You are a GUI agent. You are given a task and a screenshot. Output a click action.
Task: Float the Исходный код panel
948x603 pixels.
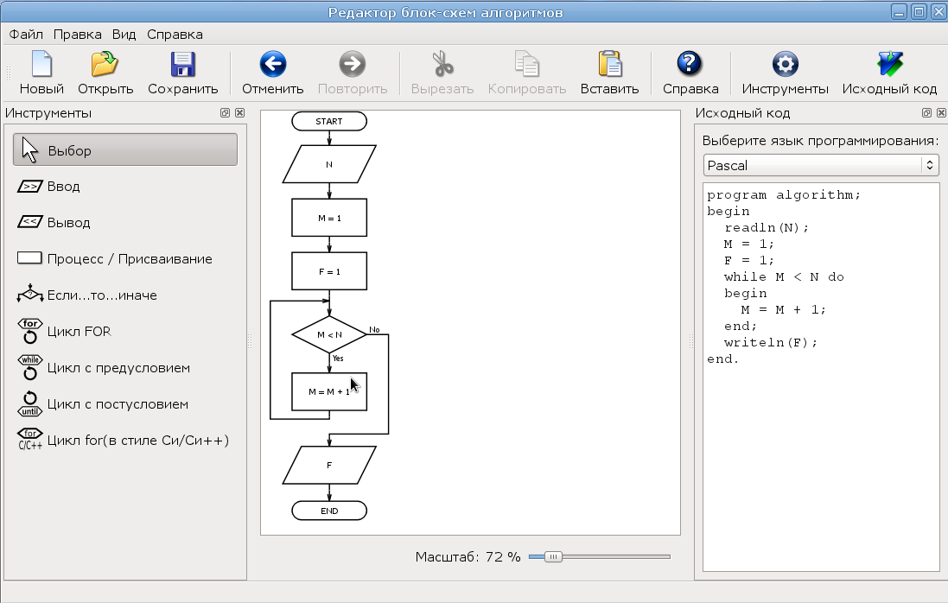tap(926, 113)
